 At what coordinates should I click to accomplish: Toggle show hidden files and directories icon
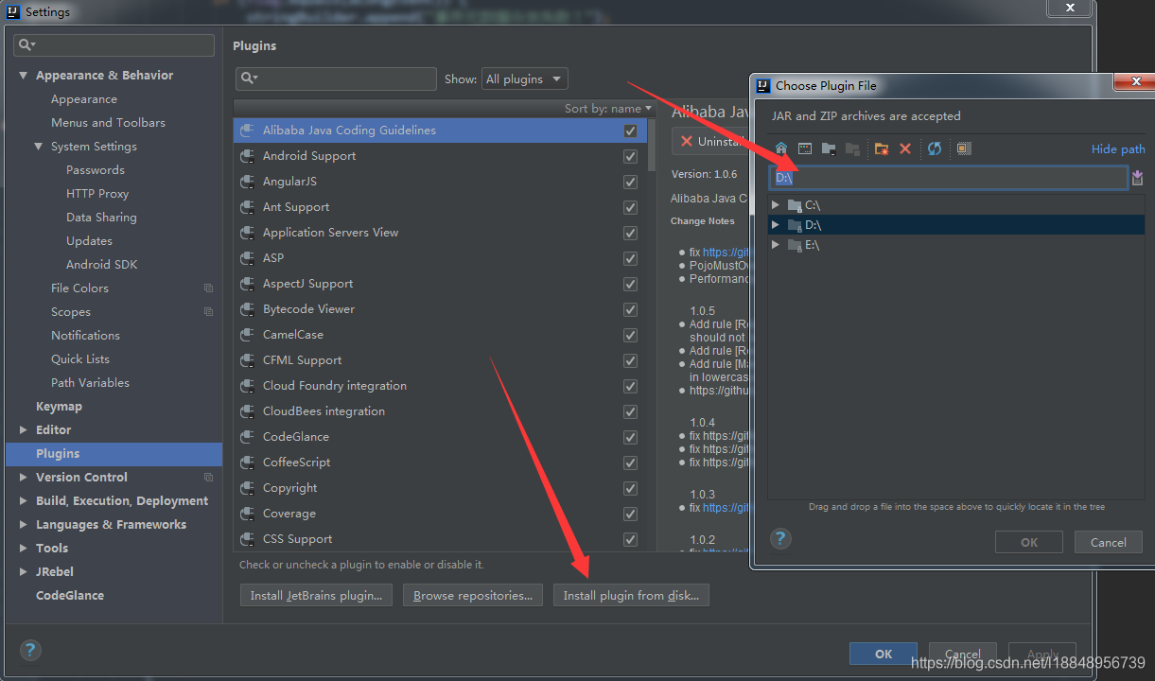964,148
